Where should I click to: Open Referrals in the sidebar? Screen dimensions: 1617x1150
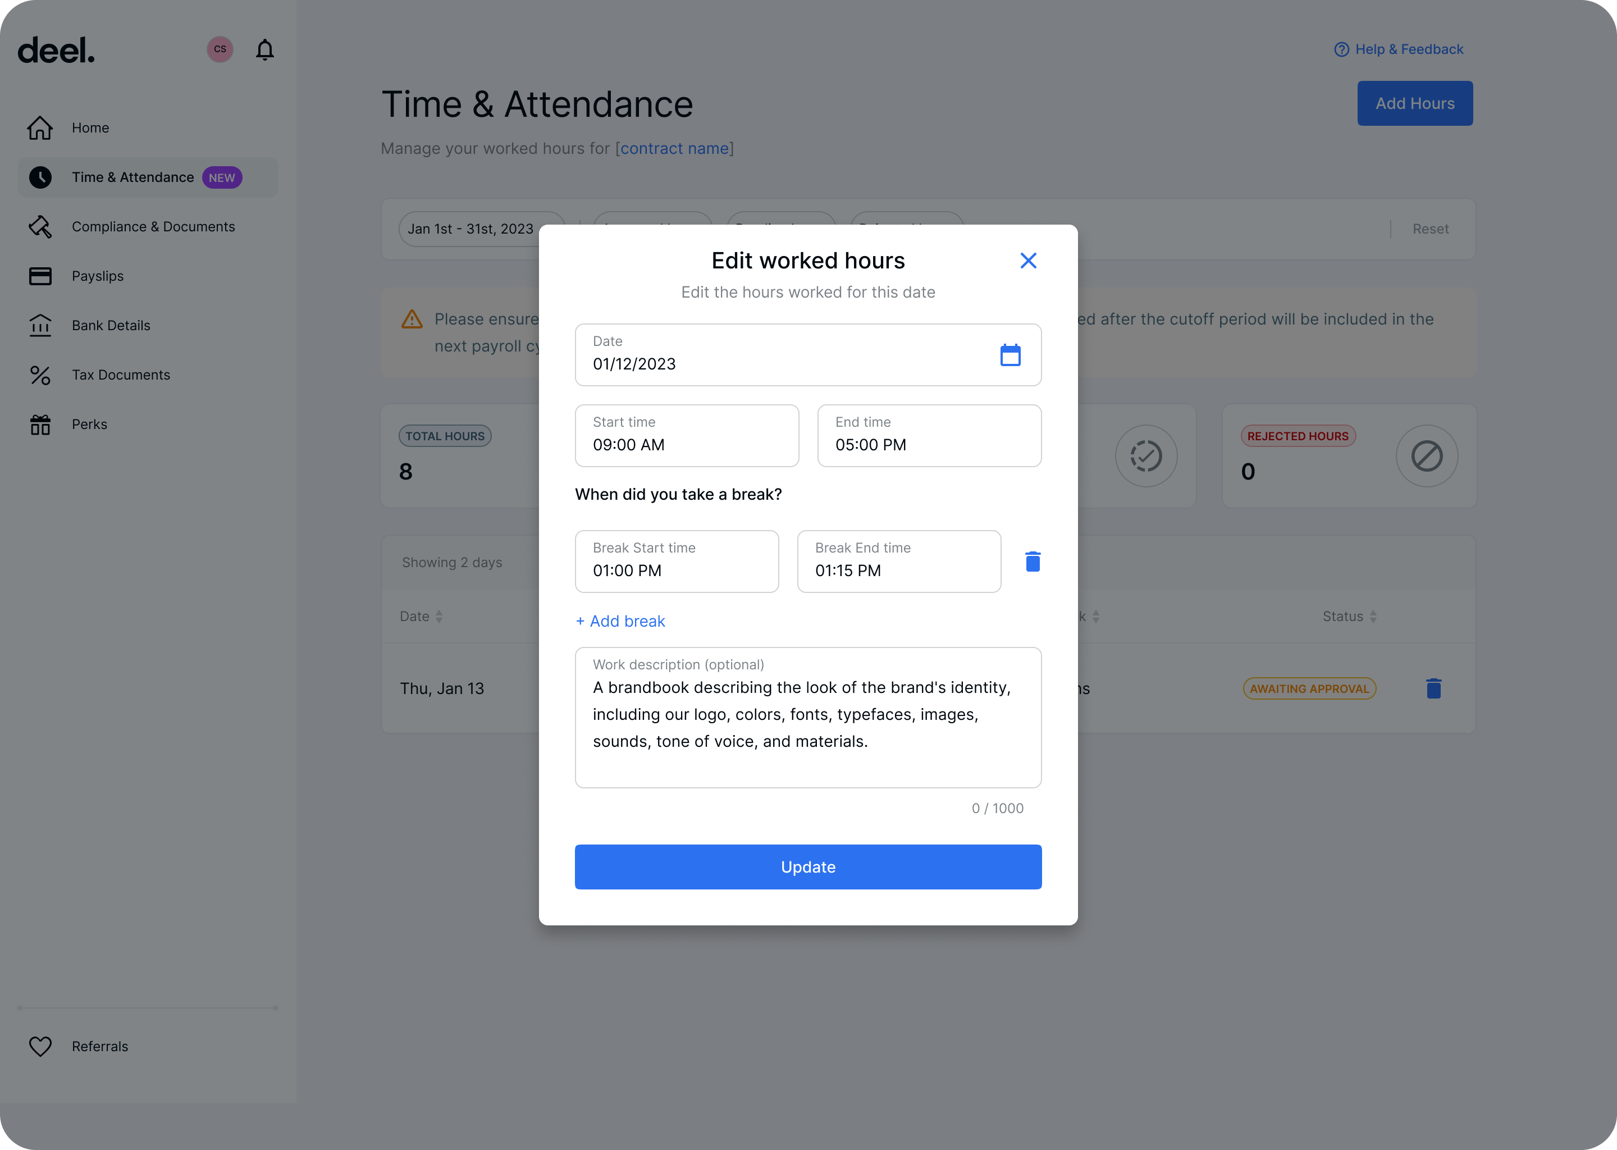tap(148, 1046)
